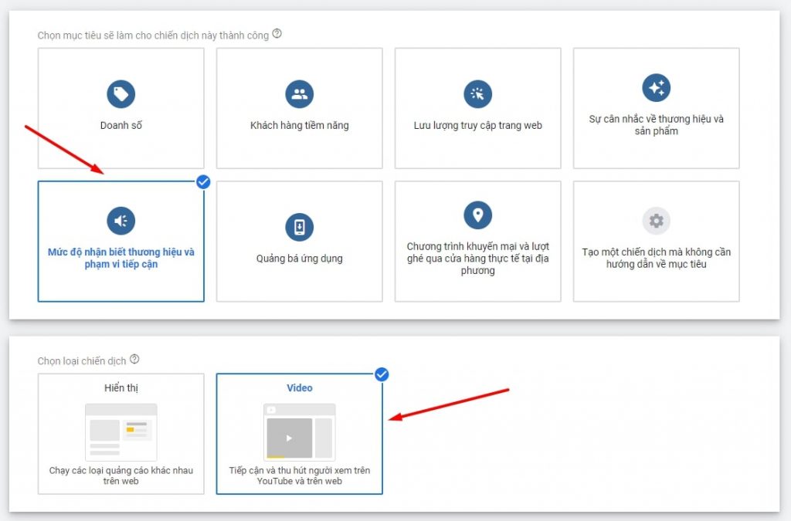Click the Hiển thị display ad illustration

pyautogui.click(x=121, y=432)
